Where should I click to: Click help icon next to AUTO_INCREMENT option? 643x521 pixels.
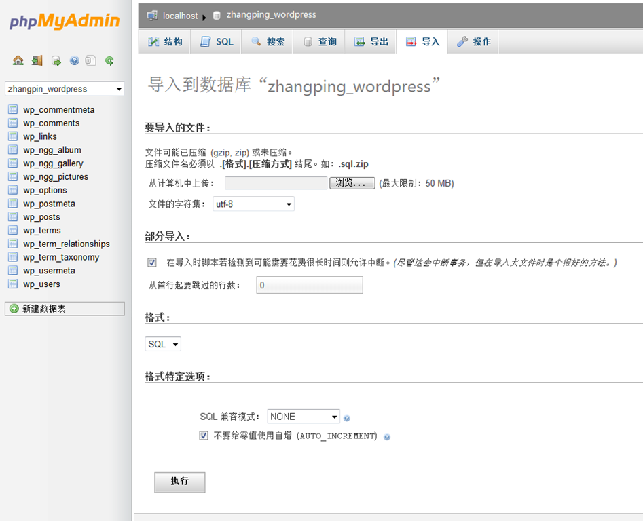click(387, 437)
